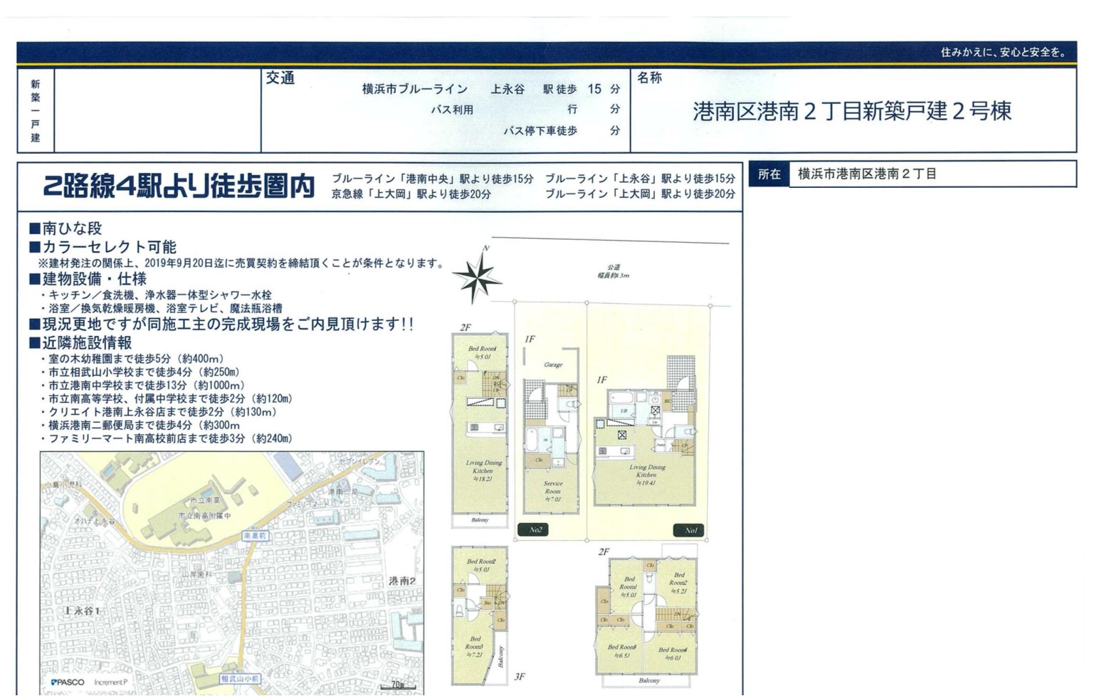The width and height of the screenshot is (1094, 696).
Task: Click the Garage area in No2 floor plan
Action: click(x=553, y=364)
